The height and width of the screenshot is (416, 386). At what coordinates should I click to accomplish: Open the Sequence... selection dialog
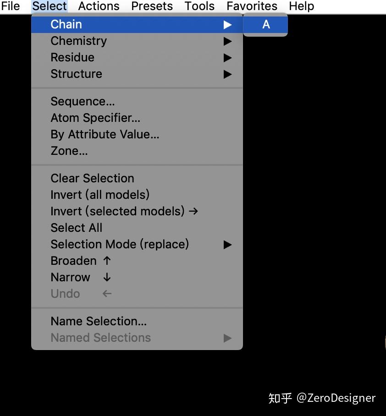(x=83, y=102)
